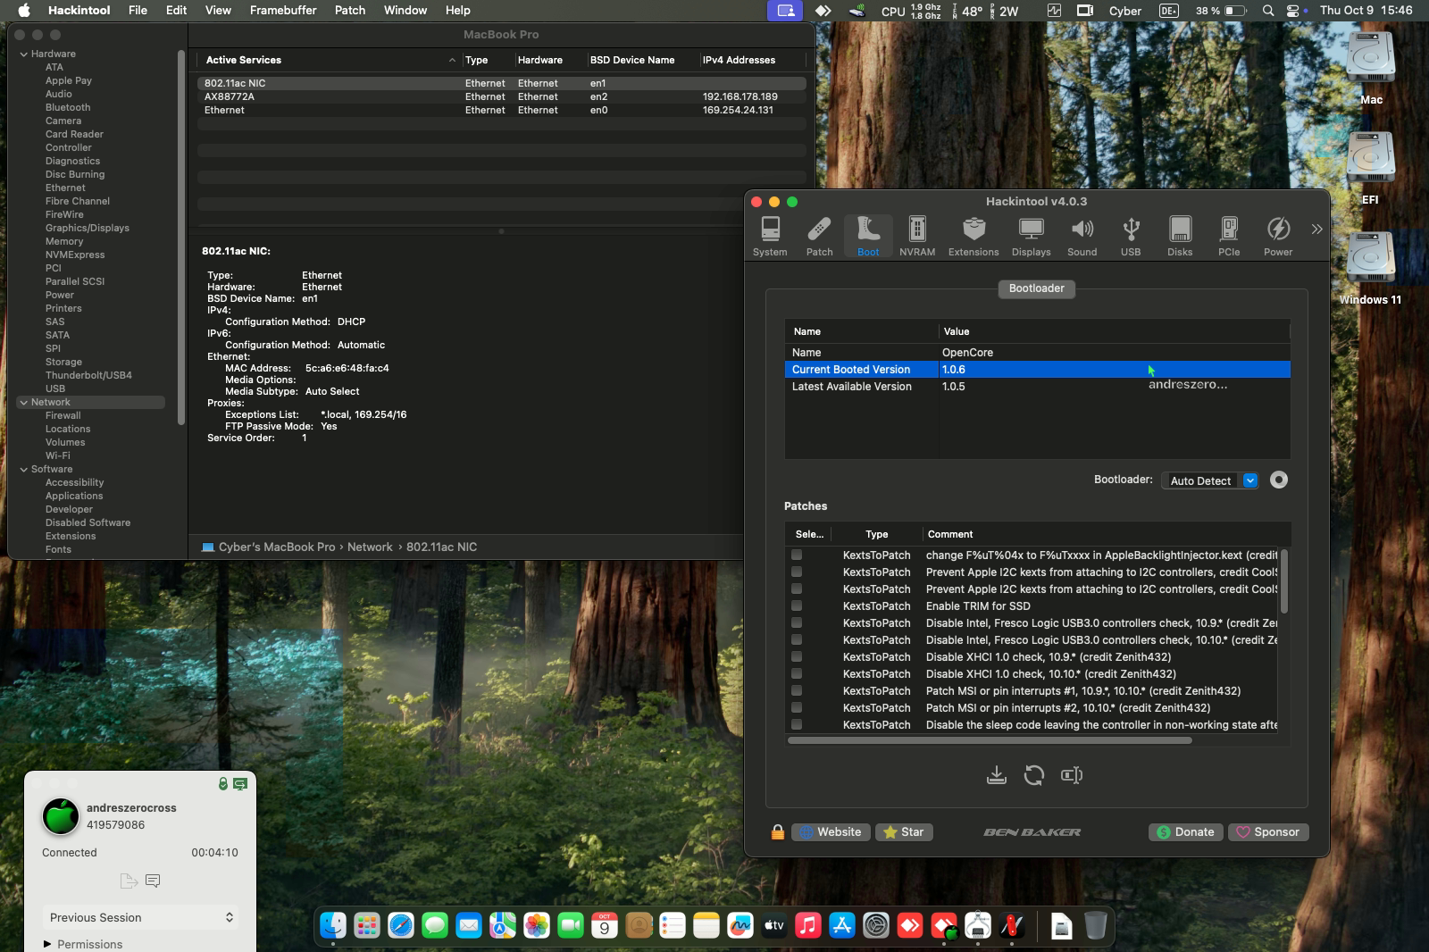Viewport: 1429px width, 952px height.
Task: Open the Help menu
Action: click(x=458, y=11)
